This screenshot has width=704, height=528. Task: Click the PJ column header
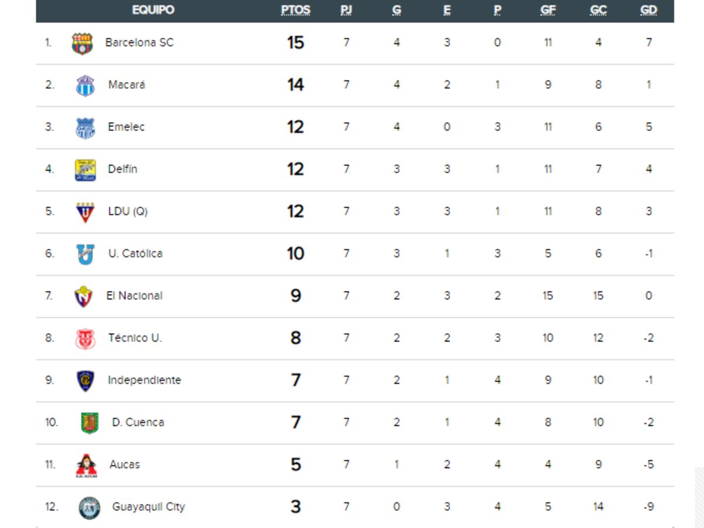[x=346, y=10]
